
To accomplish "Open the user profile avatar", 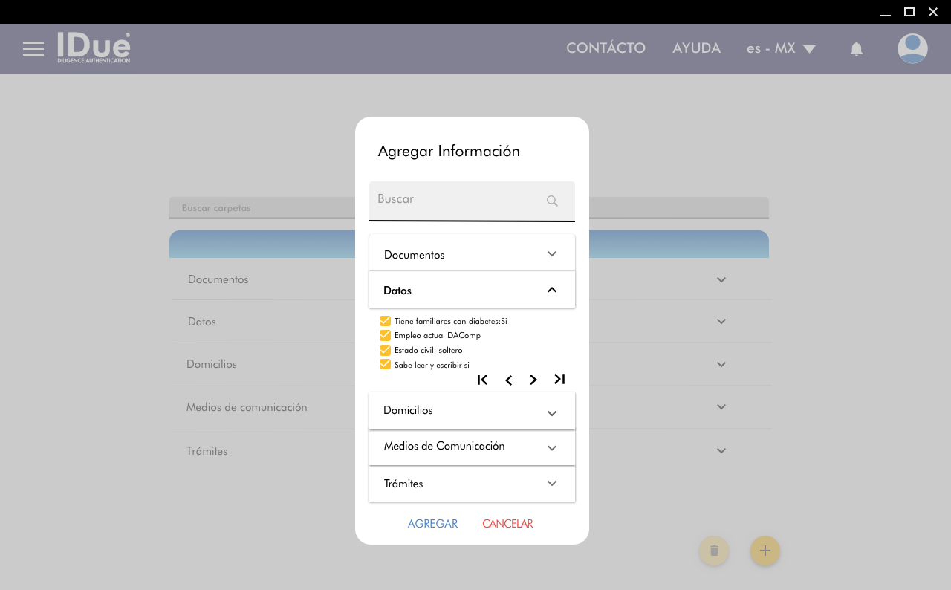I will 912,49.
